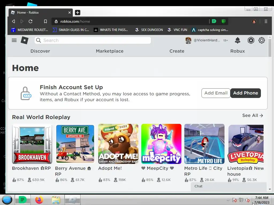Open the Robux hexagon icon
This screenshot has height=205, width=274.
pos(251,40)
